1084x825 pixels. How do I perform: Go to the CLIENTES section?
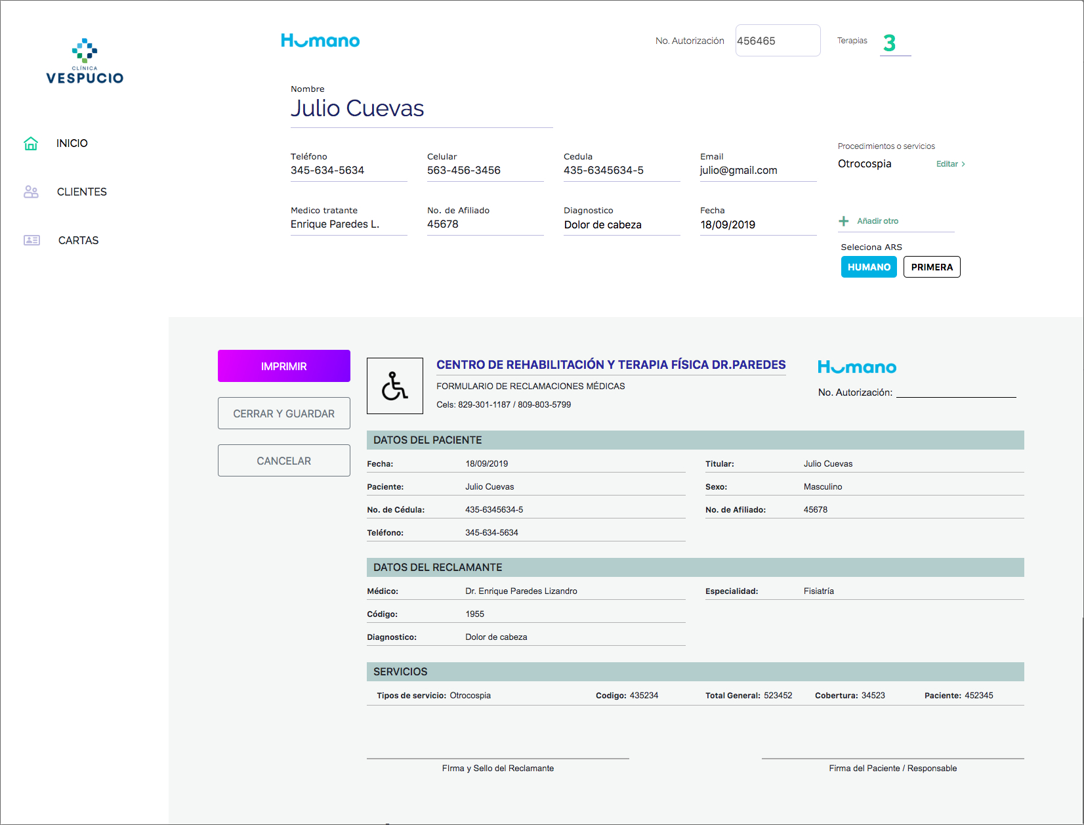pos(82,192)
